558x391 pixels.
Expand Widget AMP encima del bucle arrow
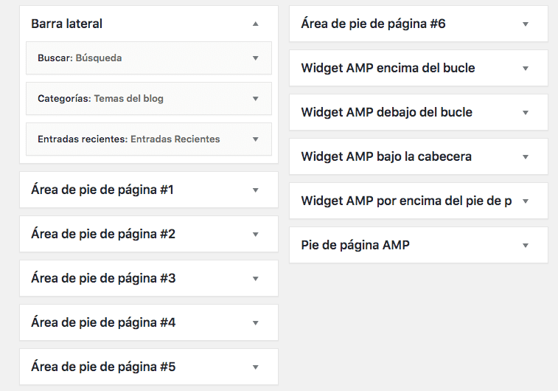pyautogui.click(x=526, y=68)
